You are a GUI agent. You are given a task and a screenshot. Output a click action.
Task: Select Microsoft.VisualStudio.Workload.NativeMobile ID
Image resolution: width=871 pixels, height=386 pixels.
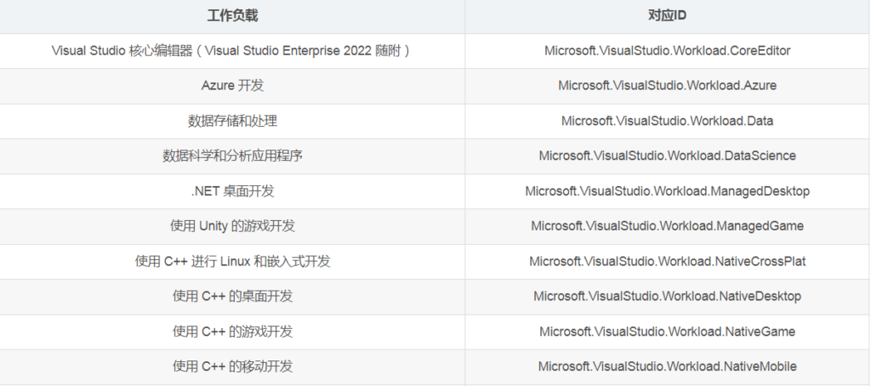point(667,367)
